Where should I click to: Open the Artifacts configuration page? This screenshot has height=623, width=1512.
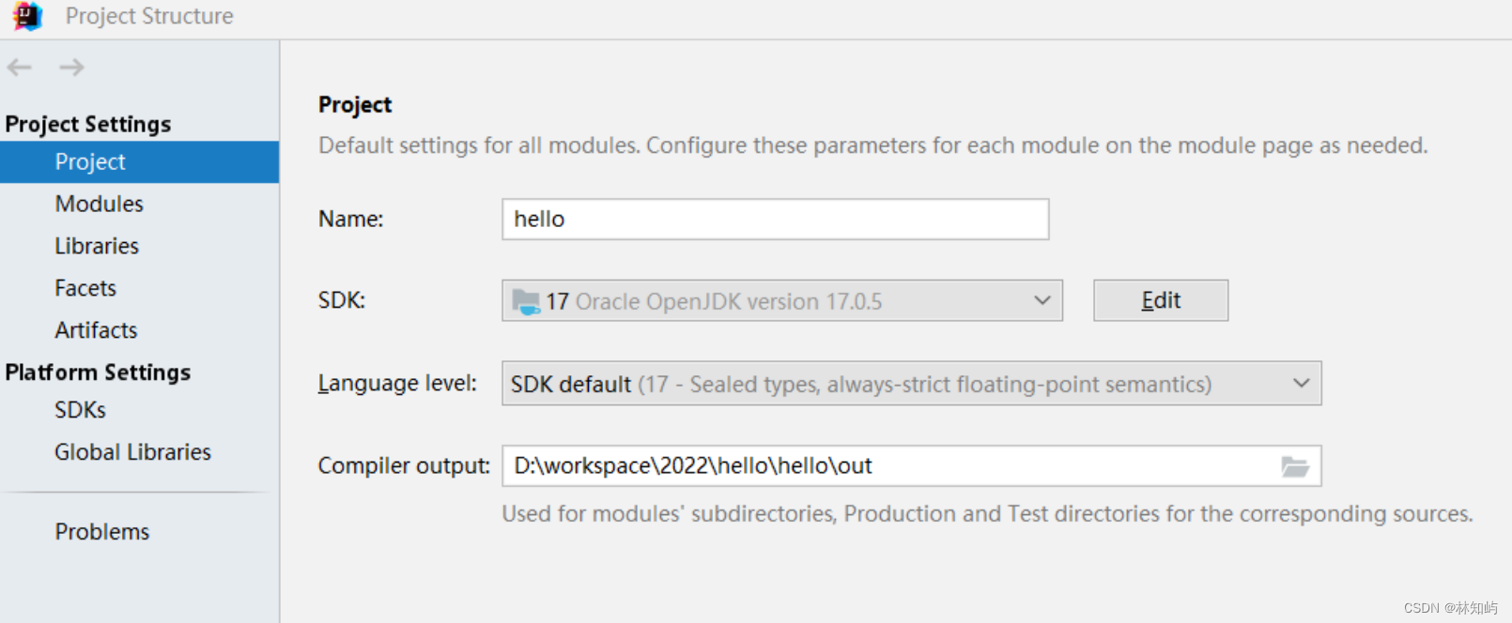point(96,330)
